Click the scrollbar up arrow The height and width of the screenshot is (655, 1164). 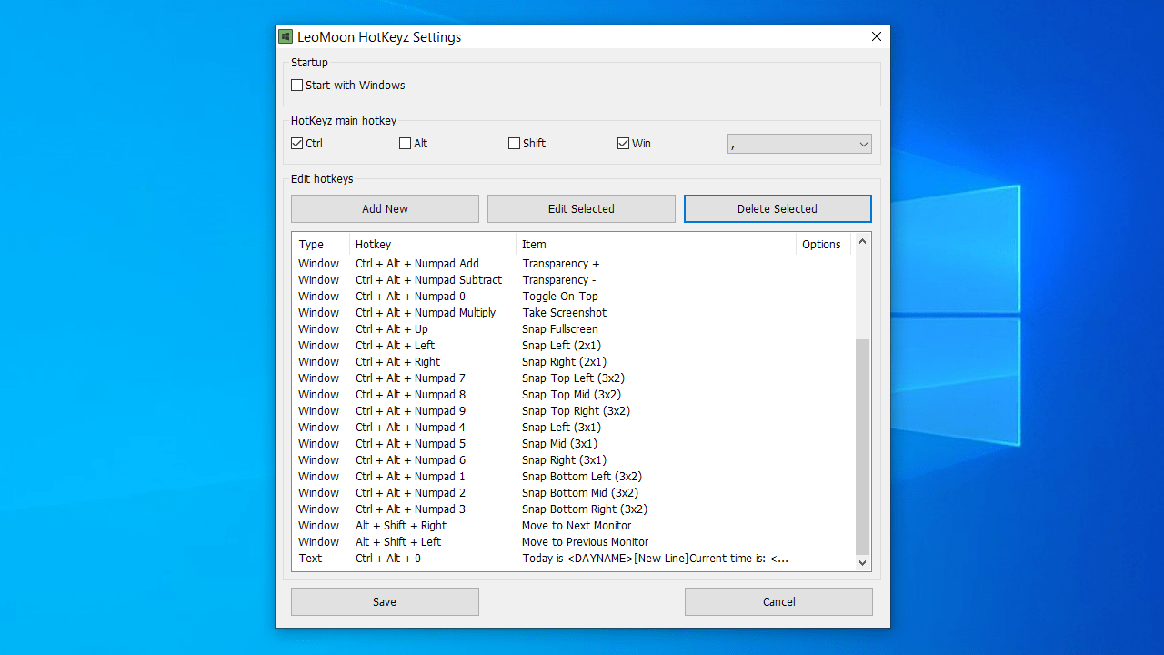pos(863,241)
